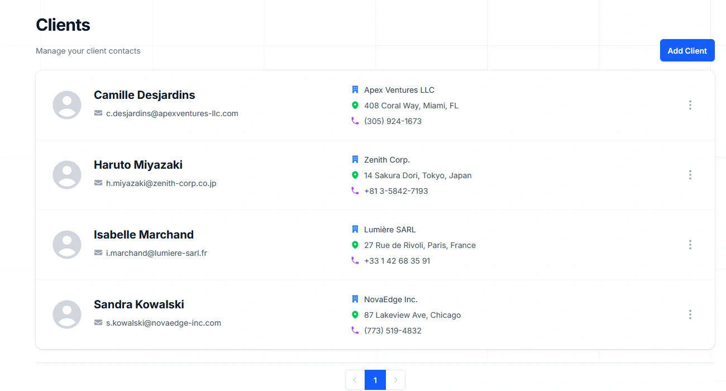Click the building icon beside Zenith Corp.
The image size is (726, 391).
355,159
